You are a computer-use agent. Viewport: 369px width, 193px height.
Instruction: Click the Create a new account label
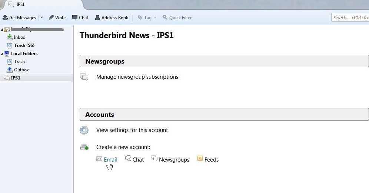click(x=123, y=147)
